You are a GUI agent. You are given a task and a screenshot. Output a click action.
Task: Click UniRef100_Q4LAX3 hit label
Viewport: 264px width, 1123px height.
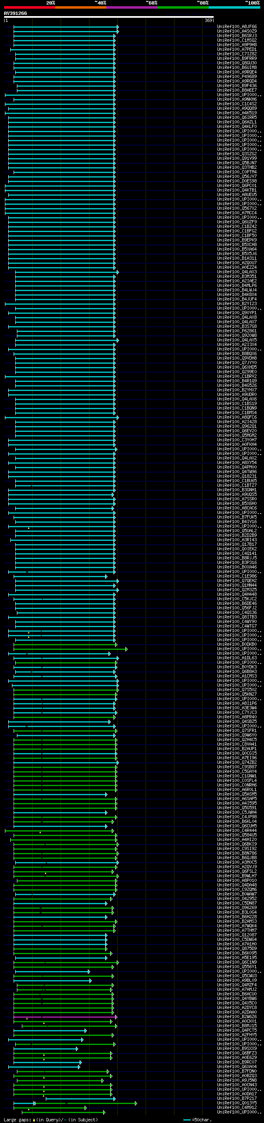tap(237, 272)
